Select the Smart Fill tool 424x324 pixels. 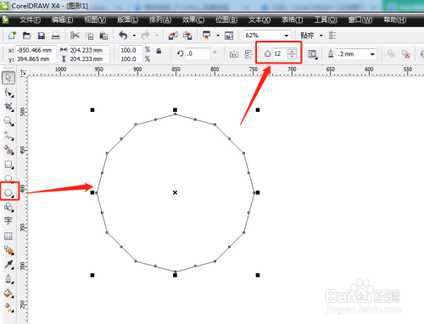[8, 150]
